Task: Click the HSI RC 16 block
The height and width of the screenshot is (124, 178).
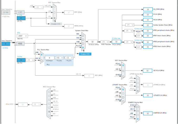Action: click(21, 60)
